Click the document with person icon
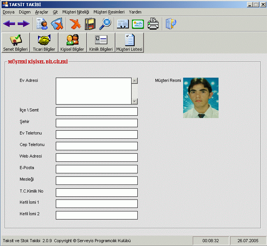Image resolution: width=267 pixels, height=246 pixels. 42,24
